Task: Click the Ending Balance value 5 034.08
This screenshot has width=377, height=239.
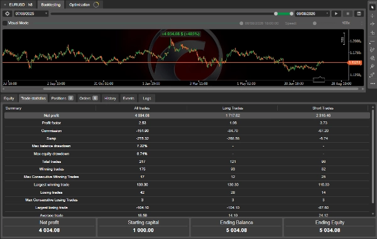Action: tap(237, 230)
